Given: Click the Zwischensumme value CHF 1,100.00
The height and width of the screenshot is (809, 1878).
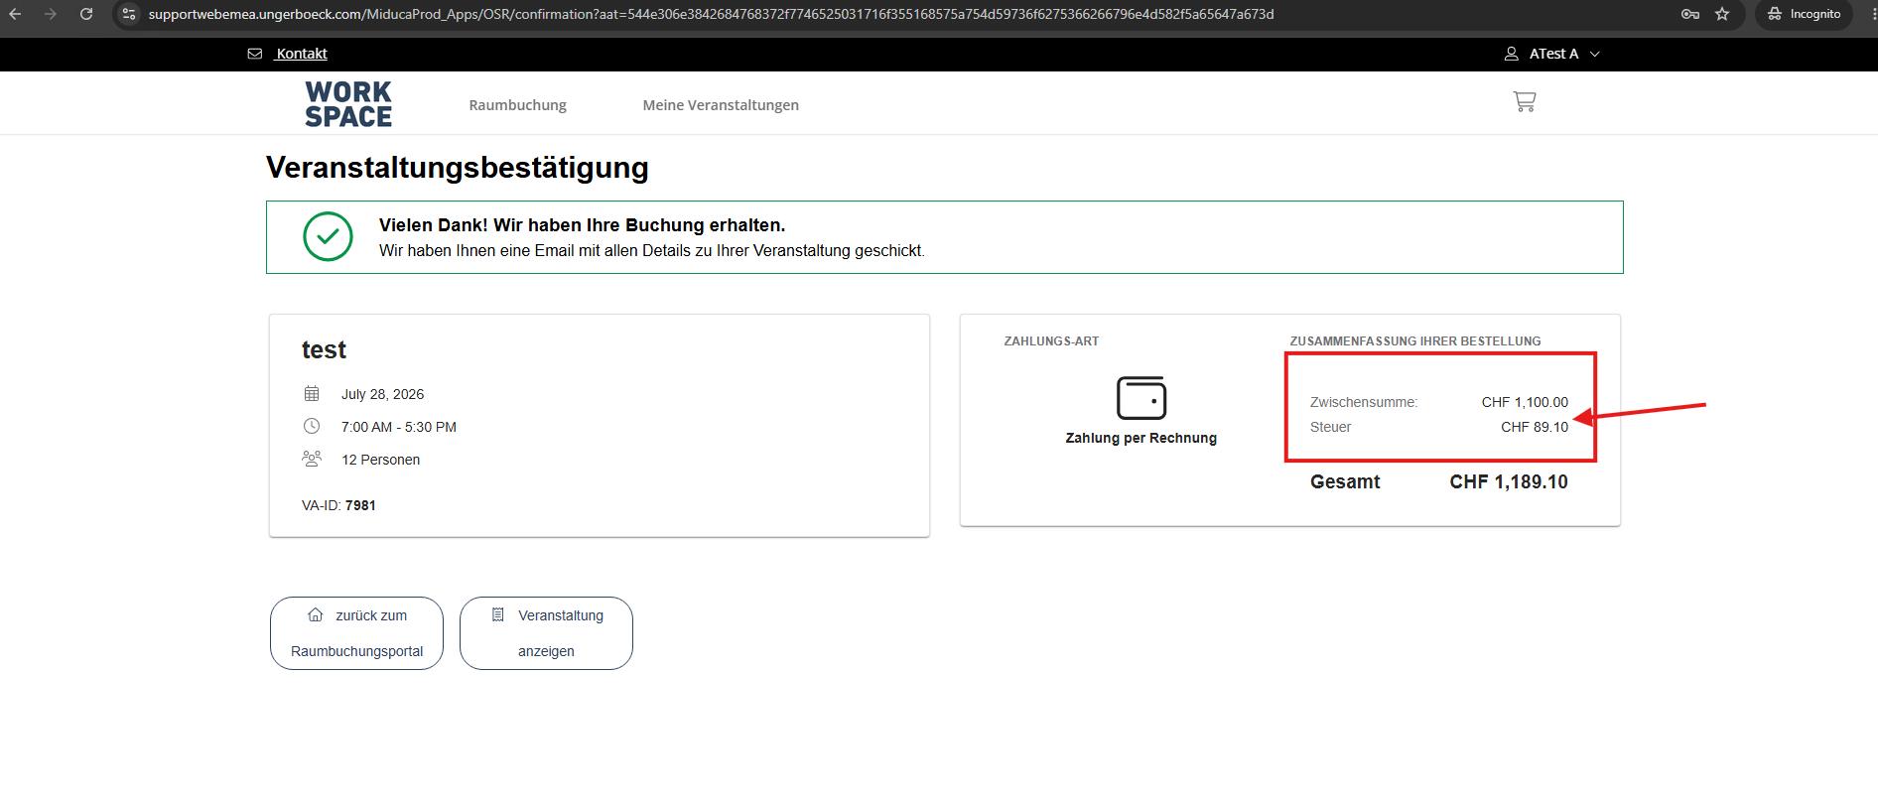Looking at the screenshot, I should point(1525,402).
